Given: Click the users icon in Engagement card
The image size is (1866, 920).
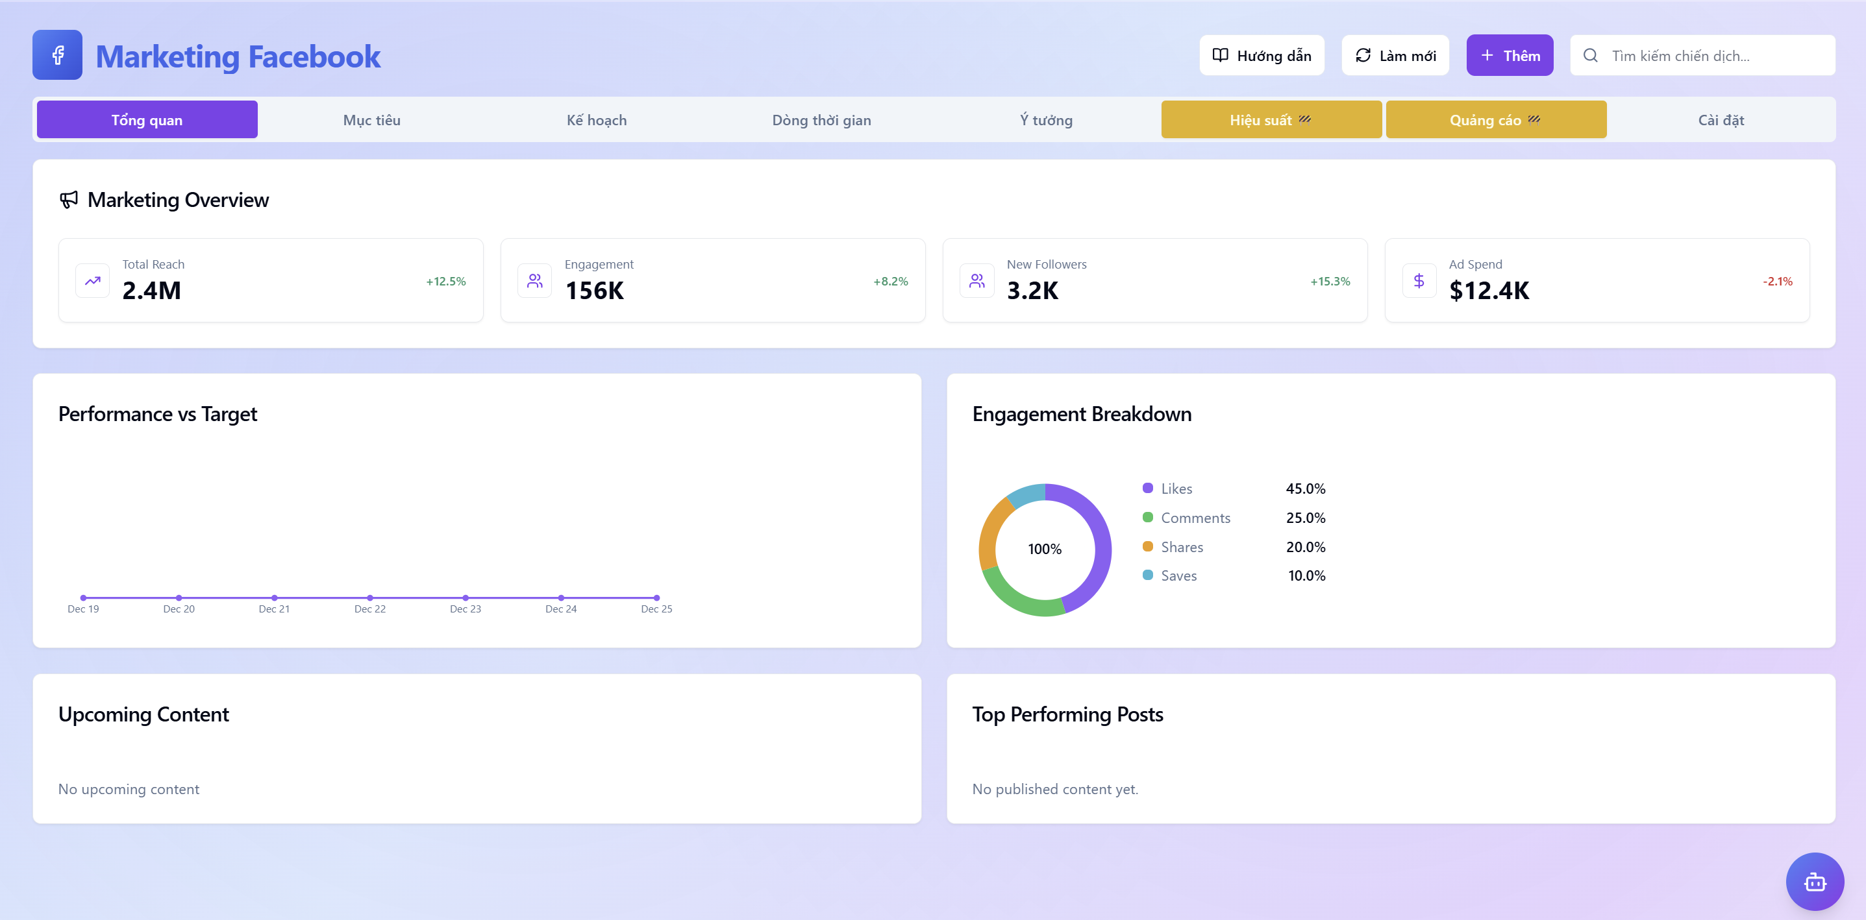Looking at the screenshot, I should [534, 281].
